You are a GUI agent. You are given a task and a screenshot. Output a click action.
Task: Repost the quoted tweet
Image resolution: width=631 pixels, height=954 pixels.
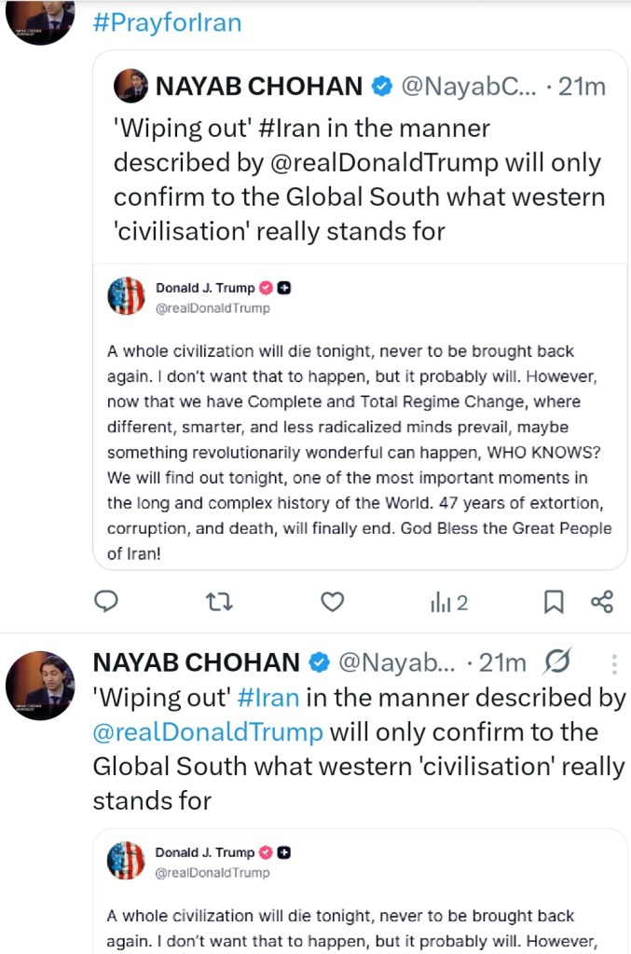pos(218,602)
